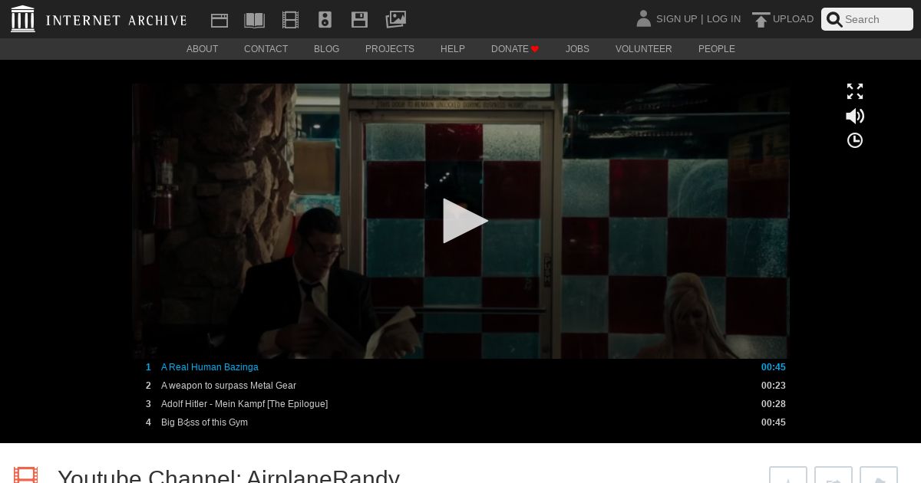Viewport: 921px width, 483px height.
Task: Open the Images icon
Action: click(395, 19)
